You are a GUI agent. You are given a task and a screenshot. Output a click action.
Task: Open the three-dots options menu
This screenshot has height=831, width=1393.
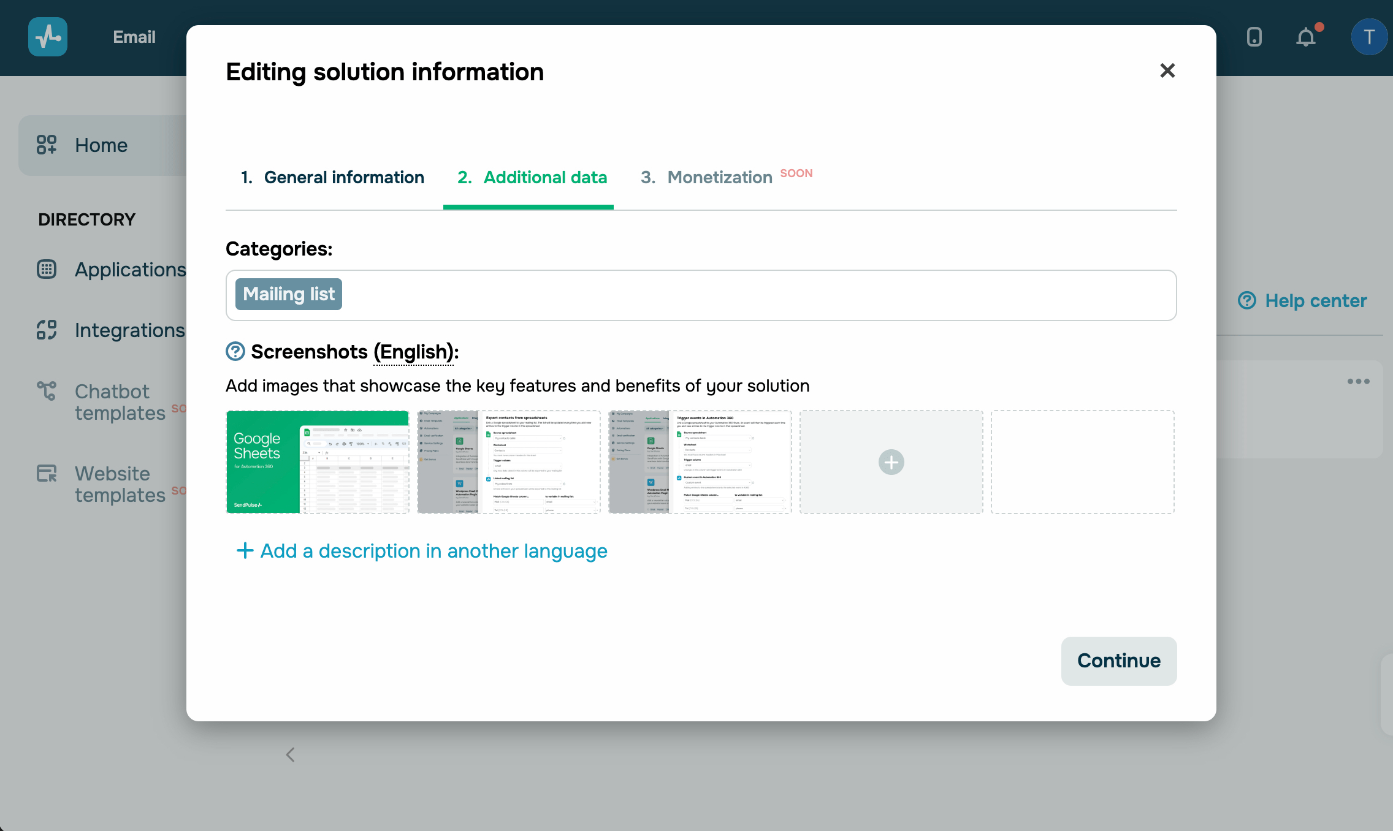(1358, 381)
